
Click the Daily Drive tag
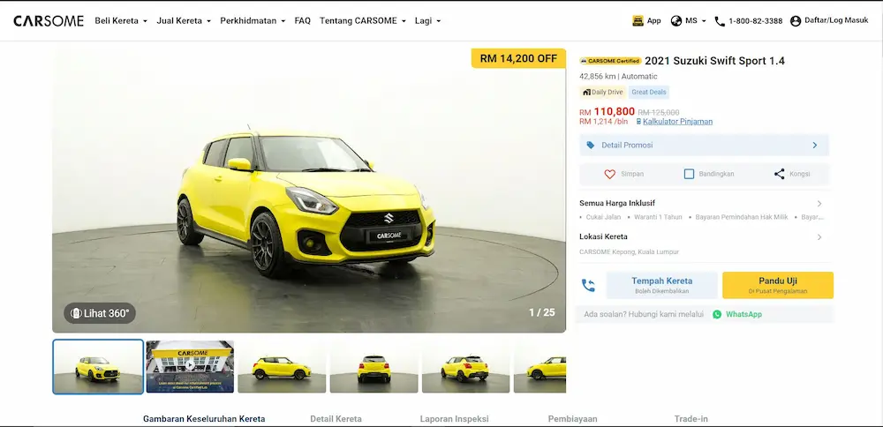point(602,93)
